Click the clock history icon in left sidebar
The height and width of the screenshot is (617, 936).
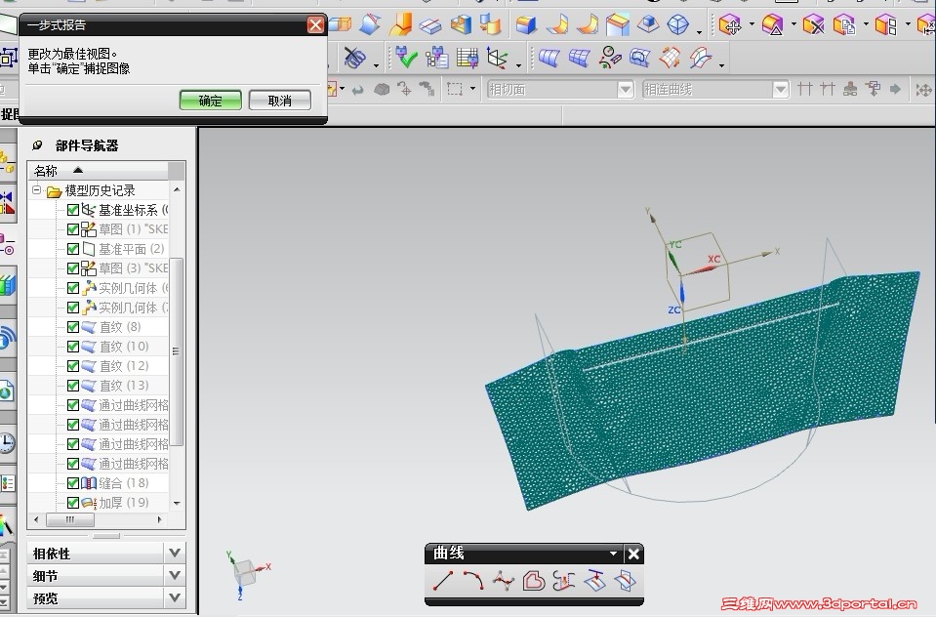click(x=7, y=444)
